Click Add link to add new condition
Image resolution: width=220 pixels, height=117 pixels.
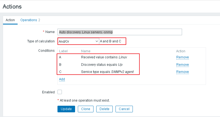(x=62, y=79)
